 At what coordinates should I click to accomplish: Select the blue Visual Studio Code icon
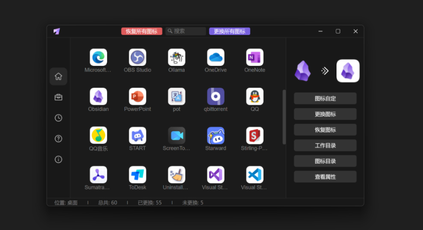[x=255, y=174]
